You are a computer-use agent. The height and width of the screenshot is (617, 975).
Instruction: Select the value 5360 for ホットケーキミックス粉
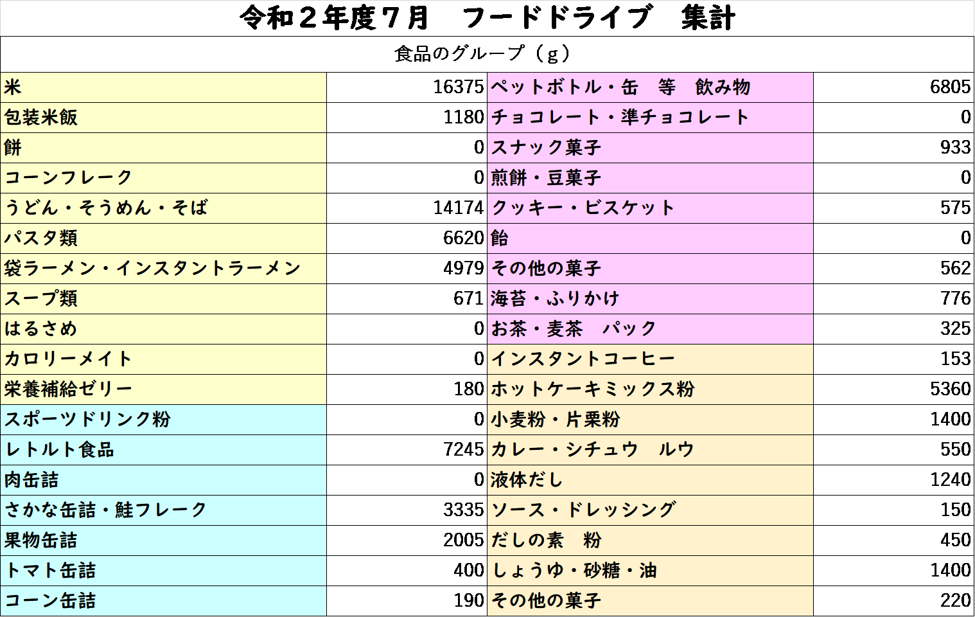tap(894, 389)
